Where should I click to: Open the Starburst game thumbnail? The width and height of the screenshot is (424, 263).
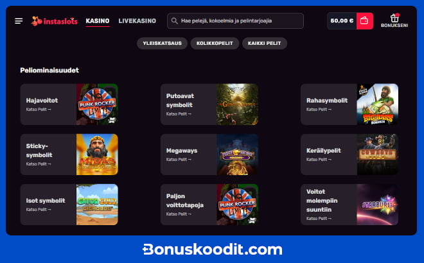click(378, 205)
